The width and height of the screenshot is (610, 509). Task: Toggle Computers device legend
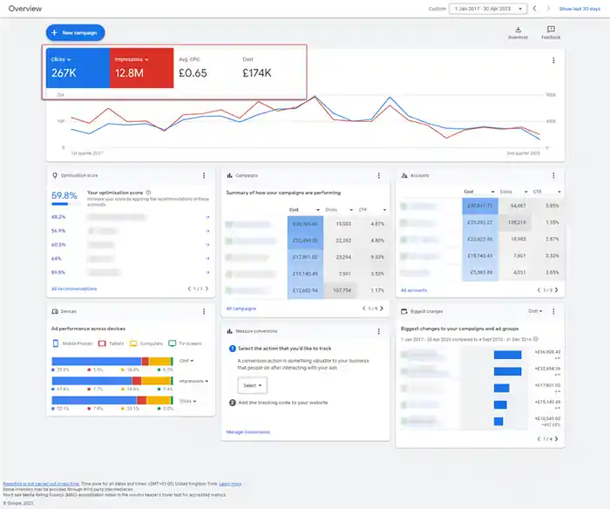[146, 343]
